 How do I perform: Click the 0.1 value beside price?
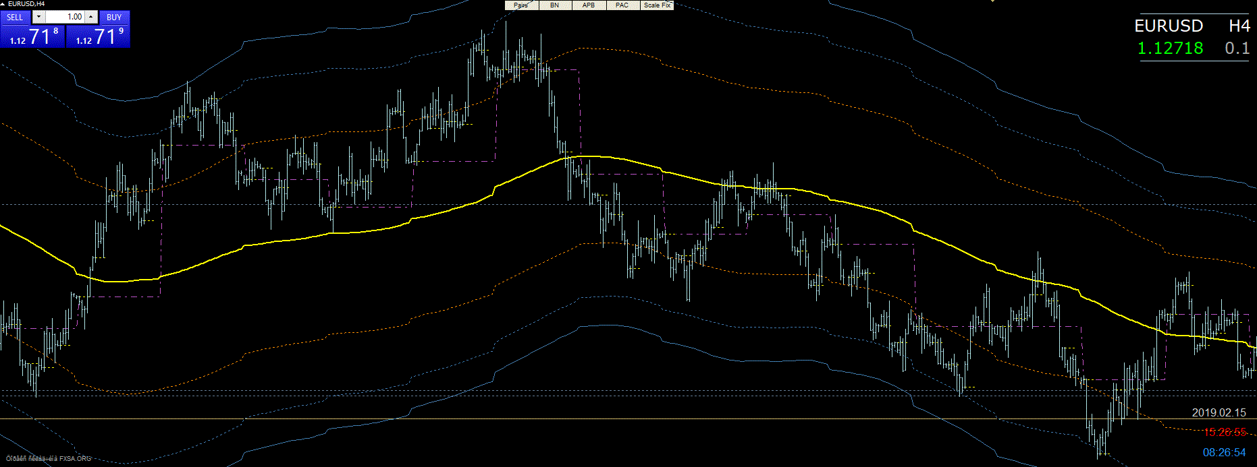click(x=1237, y=48)
